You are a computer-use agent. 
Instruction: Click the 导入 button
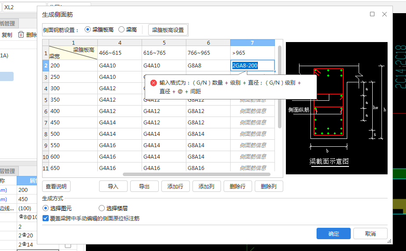click(113, 186)
